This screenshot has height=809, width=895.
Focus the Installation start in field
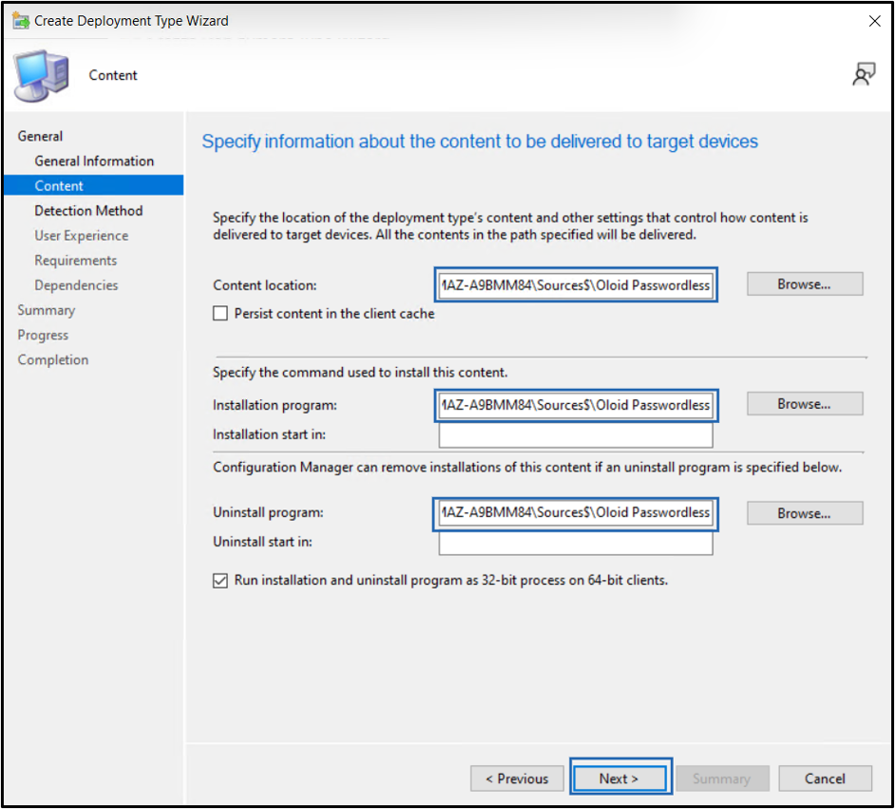pyautogui.click(x=576, y=435)
